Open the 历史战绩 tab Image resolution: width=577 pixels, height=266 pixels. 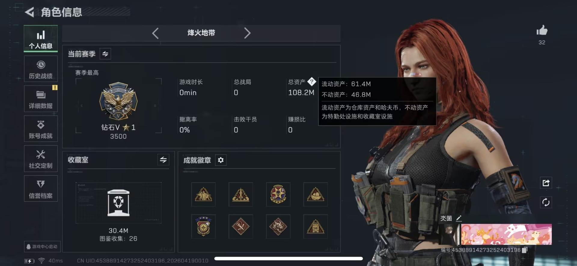[x=41, y=69]
